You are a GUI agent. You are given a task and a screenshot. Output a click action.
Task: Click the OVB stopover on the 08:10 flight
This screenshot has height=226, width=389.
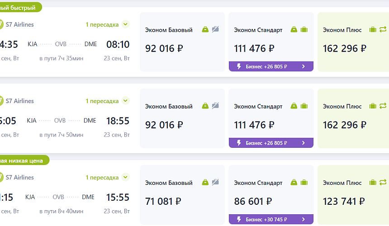tap(61, 44)
